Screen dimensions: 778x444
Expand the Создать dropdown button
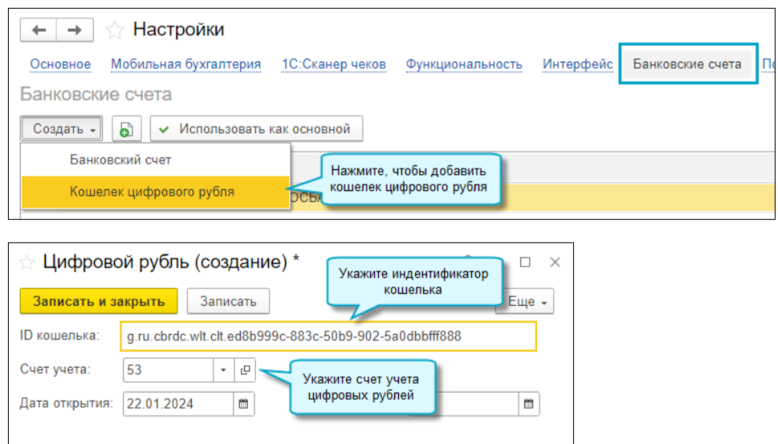pyautogui.click(x=62, y=129)
